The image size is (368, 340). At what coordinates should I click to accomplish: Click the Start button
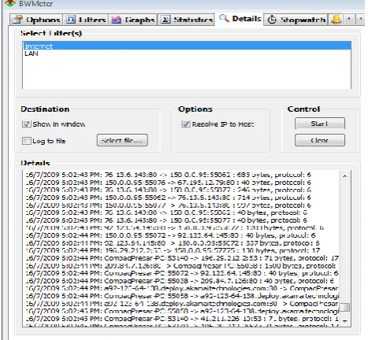320,124
